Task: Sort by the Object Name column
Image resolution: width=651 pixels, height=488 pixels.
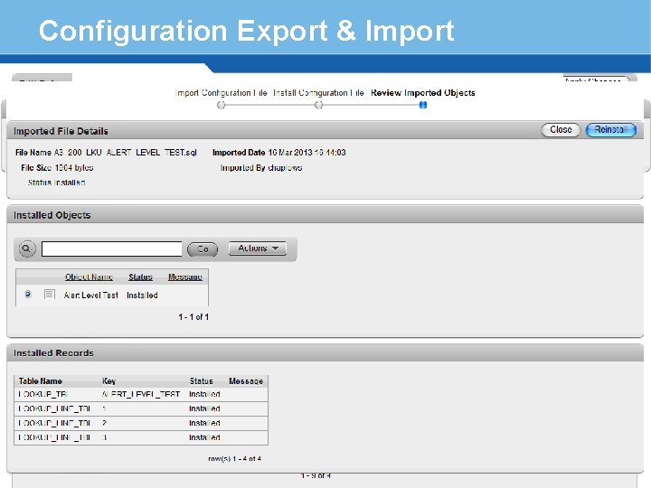Action: (89, 277)
